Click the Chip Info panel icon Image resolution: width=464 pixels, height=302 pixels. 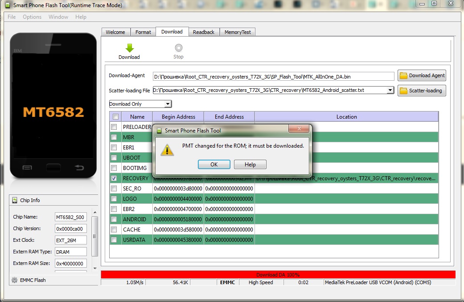pos(15,200)
